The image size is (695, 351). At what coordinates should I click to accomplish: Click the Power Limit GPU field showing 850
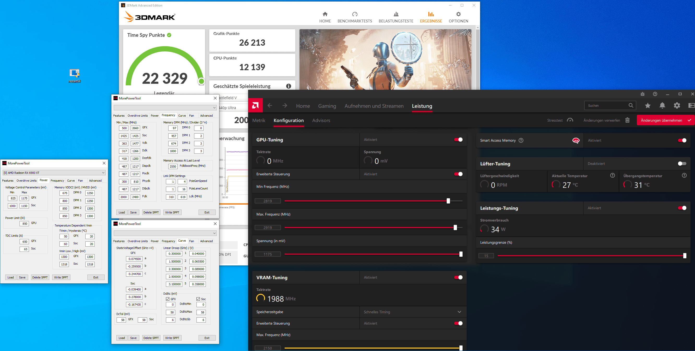point(24,223)
